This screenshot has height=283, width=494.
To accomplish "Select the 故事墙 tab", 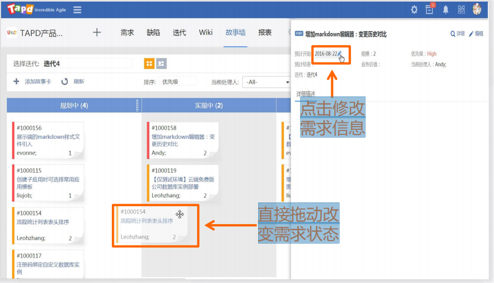I will click(235, 32).
